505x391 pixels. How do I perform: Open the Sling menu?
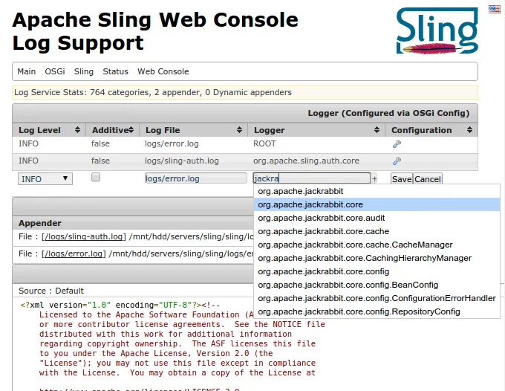(x=84, y=71)
